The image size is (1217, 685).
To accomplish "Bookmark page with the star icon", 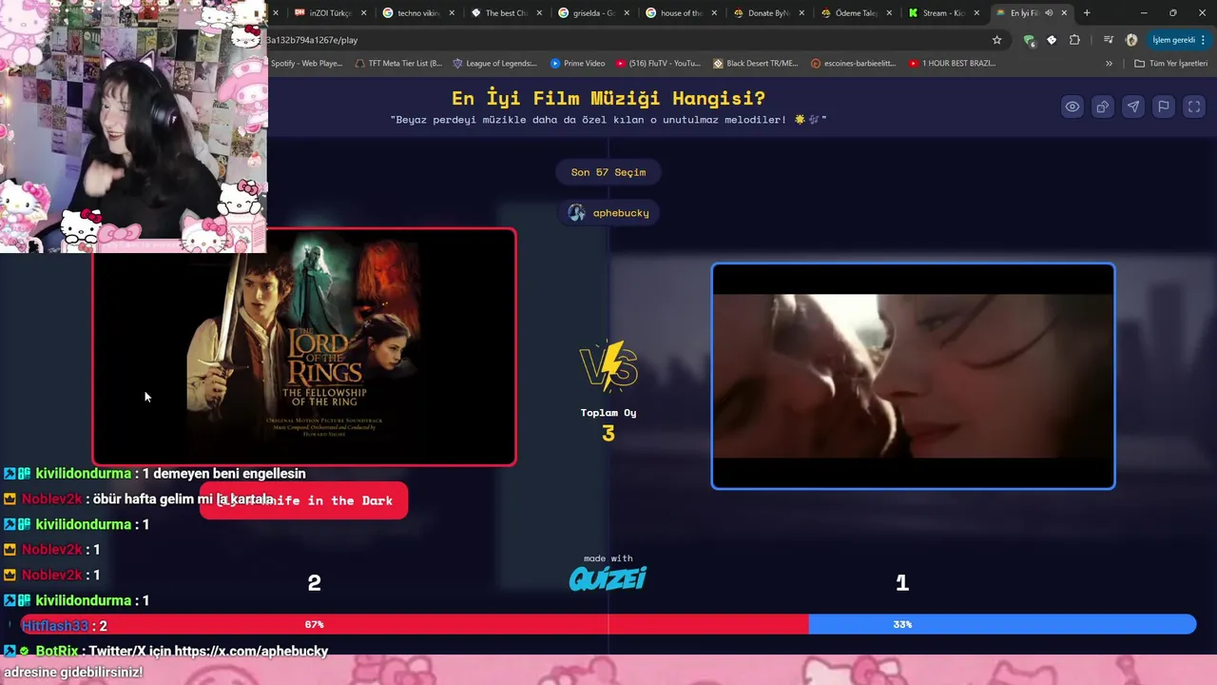I will [x=996, y=40].
